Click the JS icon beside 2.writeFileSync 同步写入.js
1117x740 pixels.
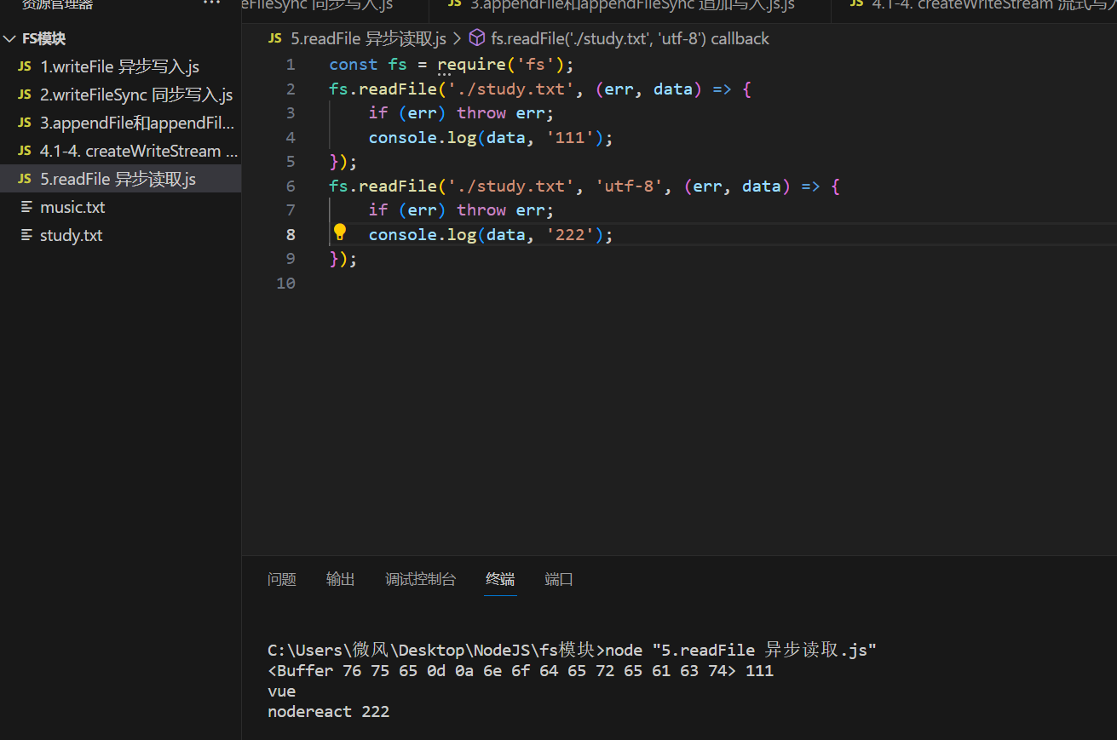click(x=25, y=95)
